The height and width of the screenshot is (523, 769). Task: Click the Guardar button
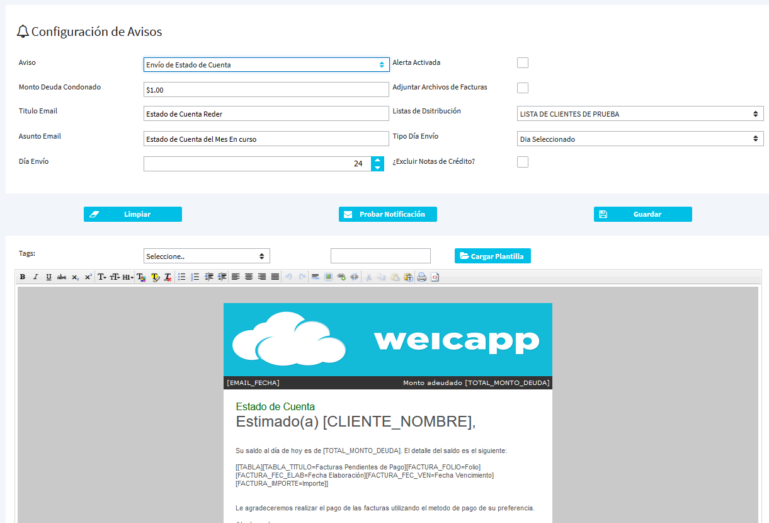point(642,214)
